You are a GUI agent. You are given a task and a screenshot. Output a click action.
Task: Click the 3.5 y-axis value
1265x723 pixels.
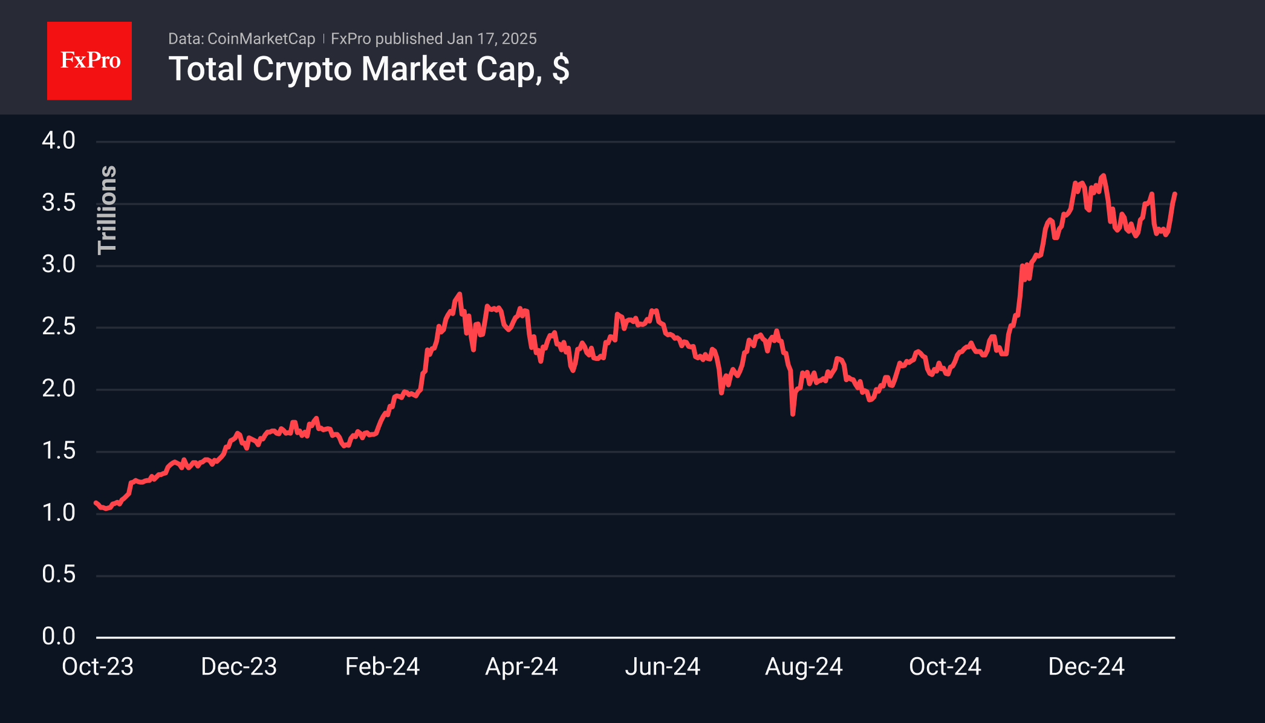click(59, 203)
